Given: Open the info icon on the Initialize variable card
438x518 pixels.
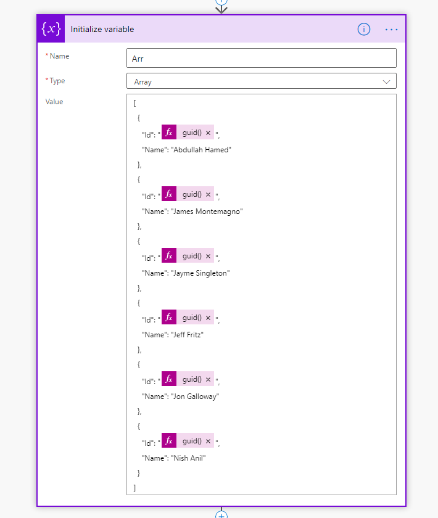Looking at the screenshot, I should pyautogui.click(x=363, y=30).
